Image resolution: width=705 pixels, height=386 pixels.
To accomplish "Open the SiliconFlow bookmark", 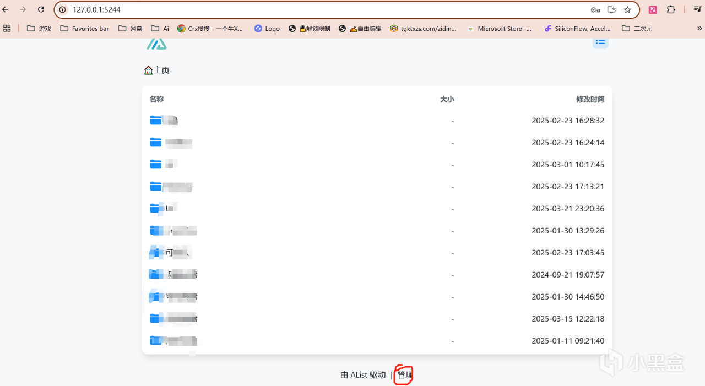I will (x=577, y=28).
